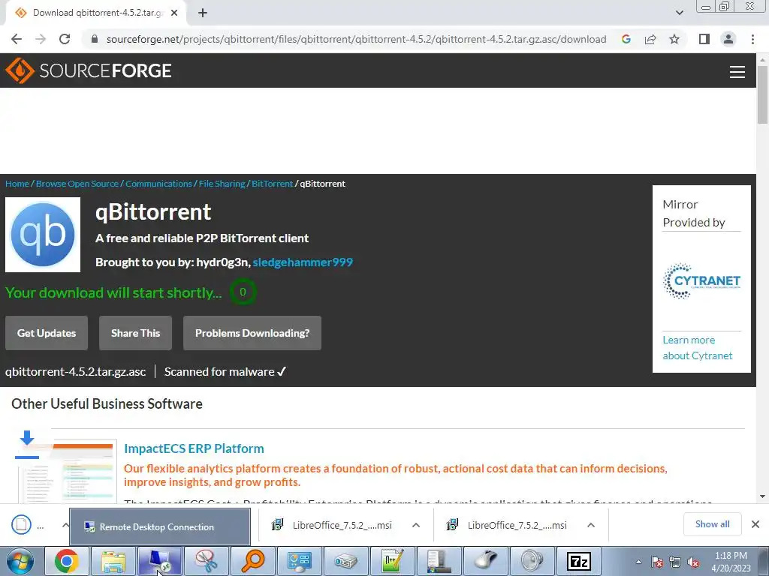Open Snipping Tool from taskbar
The image size is (769, 576).
click(207, 561)
